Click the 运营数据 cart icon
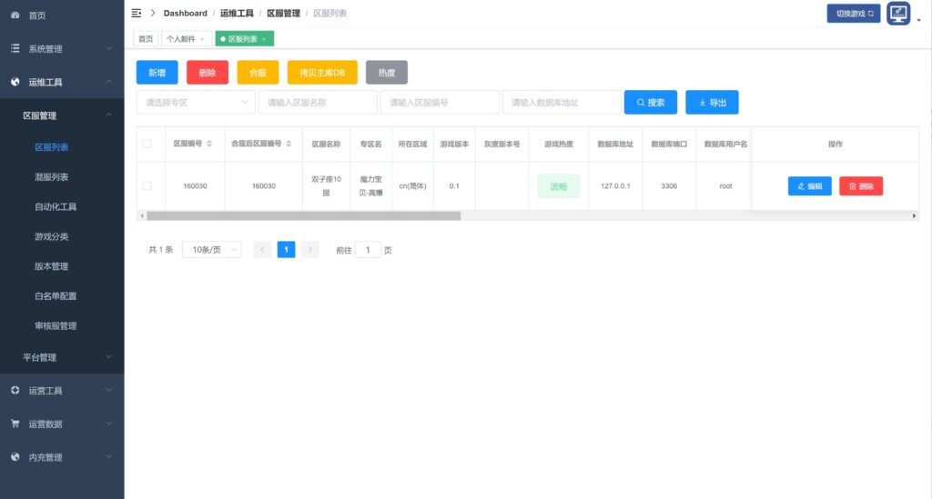Image resolution: width=932 pixels, height=499 pixels. point(15,424)
